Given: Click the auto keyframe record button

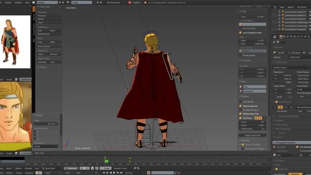Looking at the screenshot, I should 149,173.
